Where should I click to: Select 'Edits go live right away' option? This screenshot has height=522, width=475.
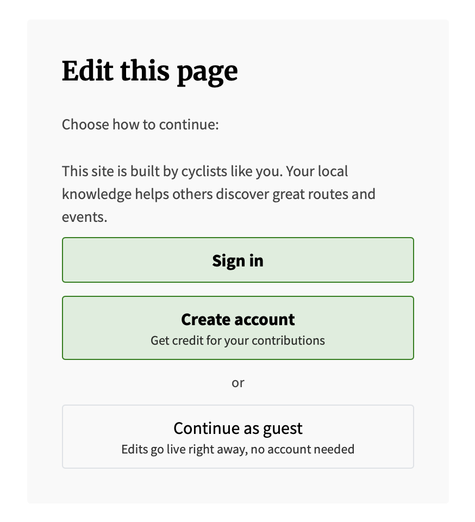[x=237, y=449]
